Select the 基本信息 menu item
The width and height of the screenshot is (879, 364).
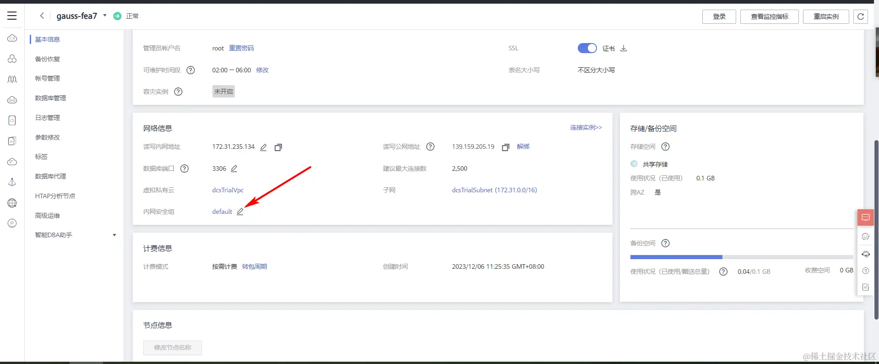(x=48, y=39)
